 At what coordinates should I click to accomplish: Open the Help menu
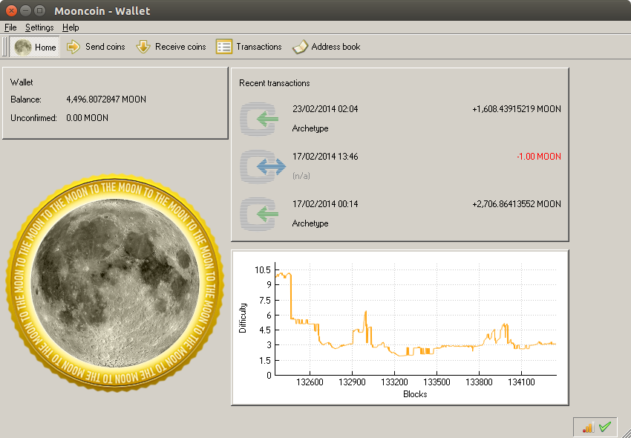click(71, 27)
